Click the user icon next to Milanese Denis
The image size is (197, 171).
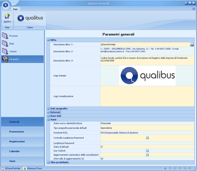point(25,168)
